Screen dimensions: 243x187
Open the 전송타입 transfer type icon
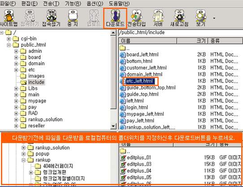(x=137, y=18)
